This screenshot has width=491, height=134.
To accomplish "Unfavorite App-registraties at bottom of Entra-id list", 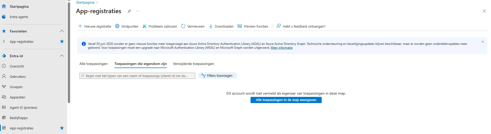I will tap(62, 128).
